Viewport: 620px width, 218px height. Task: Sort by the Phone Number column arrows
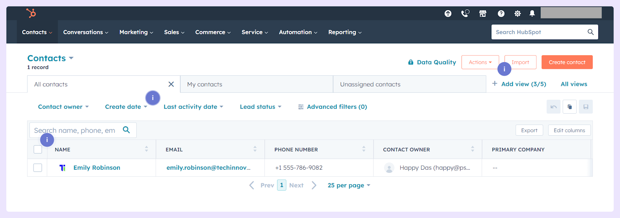tap(363, 149)
